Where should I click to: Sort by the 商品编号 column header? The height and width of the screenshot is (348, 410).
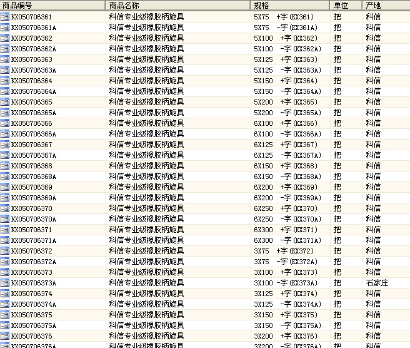pos(52,6)
